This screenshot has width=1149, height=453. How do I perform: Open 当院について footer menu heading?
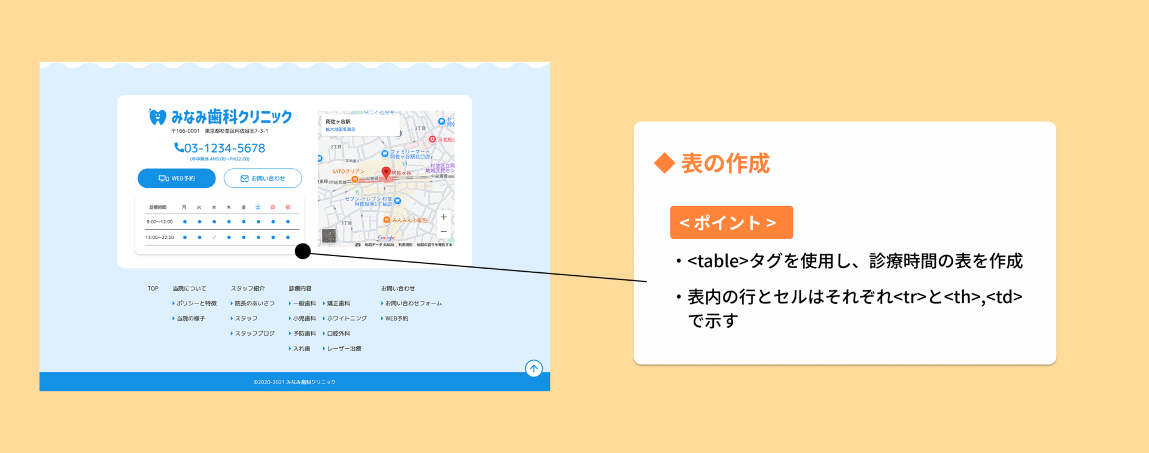(x=189, y=288)
